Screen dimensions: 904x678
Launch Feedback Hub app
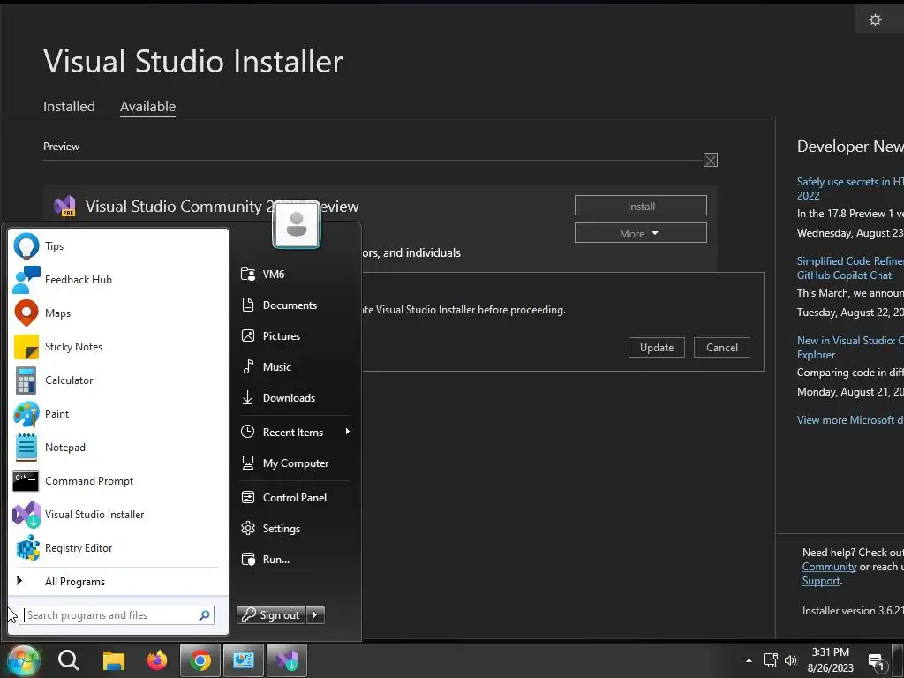[118, 280]
